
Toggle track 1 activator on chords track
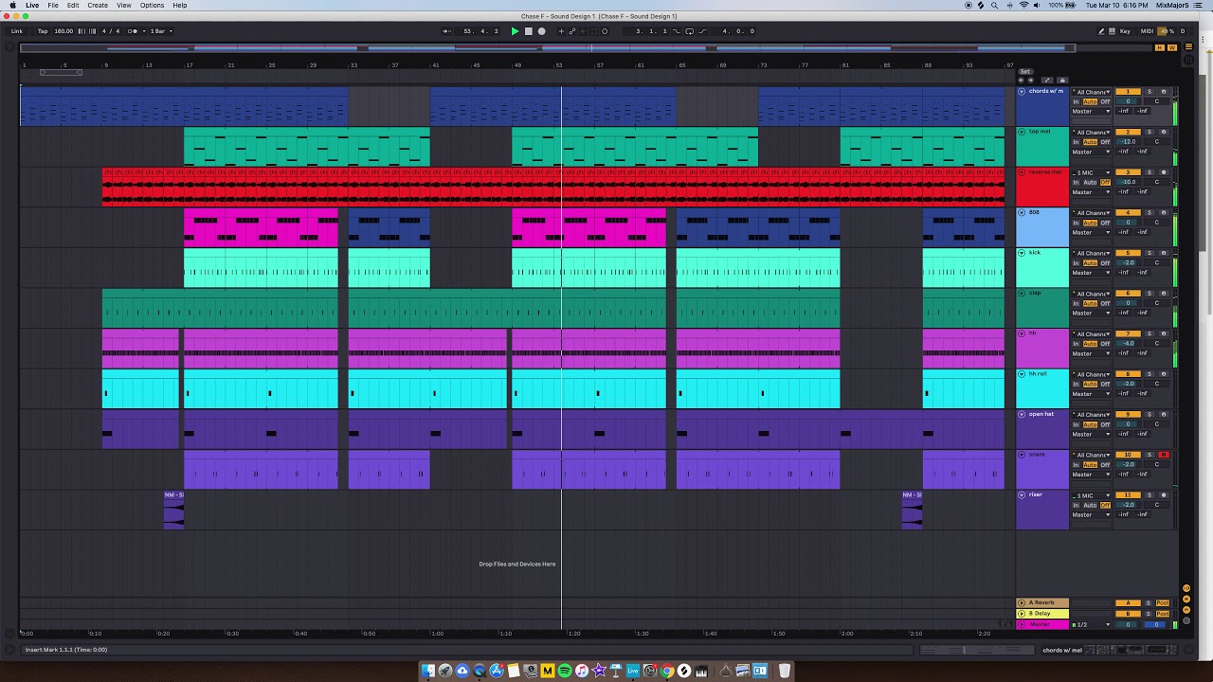coord(1128,92)
